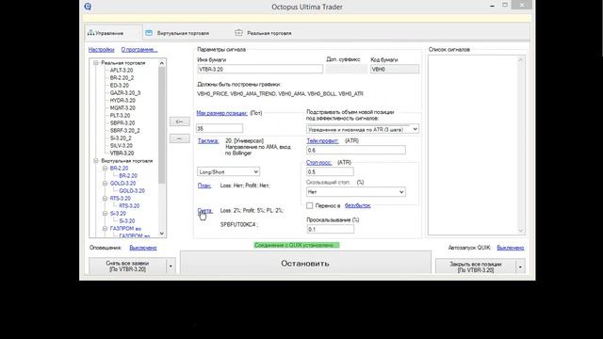Open the безубыток link
This screenshot has width=603, height=339.
(358, 205)
